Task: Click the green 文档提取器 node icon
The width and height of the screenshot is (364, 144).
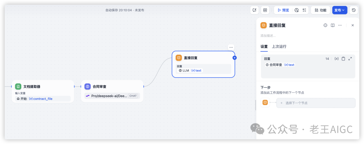Action: pyautogui.click(x=18, y=87)
